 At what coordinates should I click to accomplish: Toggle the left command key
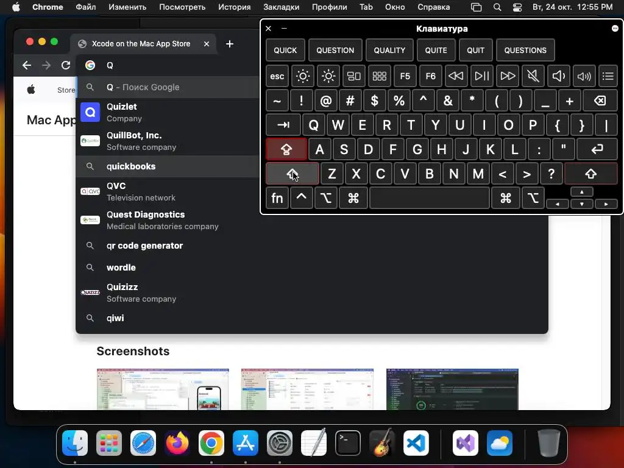[x=353, y=198]
